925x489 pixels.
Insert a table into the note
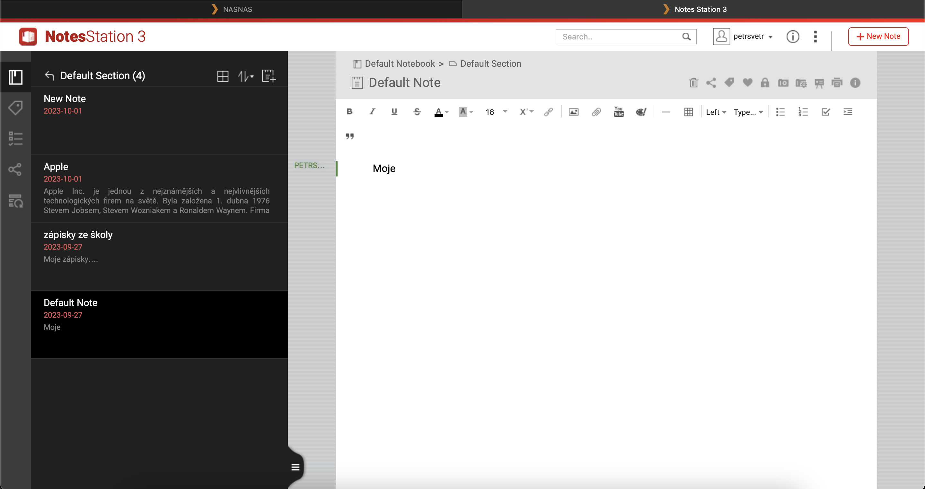click(x=688, y=112)
